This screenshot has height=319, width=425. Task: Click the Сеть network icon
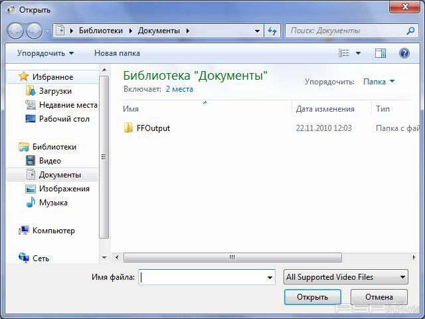click(x=24, y=258)
